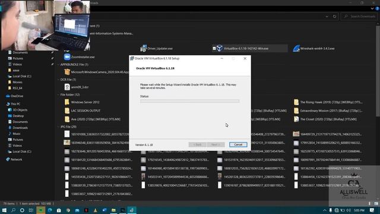Screen dimensions: 380x214
Task: Click the VirtualBox setup progress bar
Action: pyautogui.click(x=189, y=101)
